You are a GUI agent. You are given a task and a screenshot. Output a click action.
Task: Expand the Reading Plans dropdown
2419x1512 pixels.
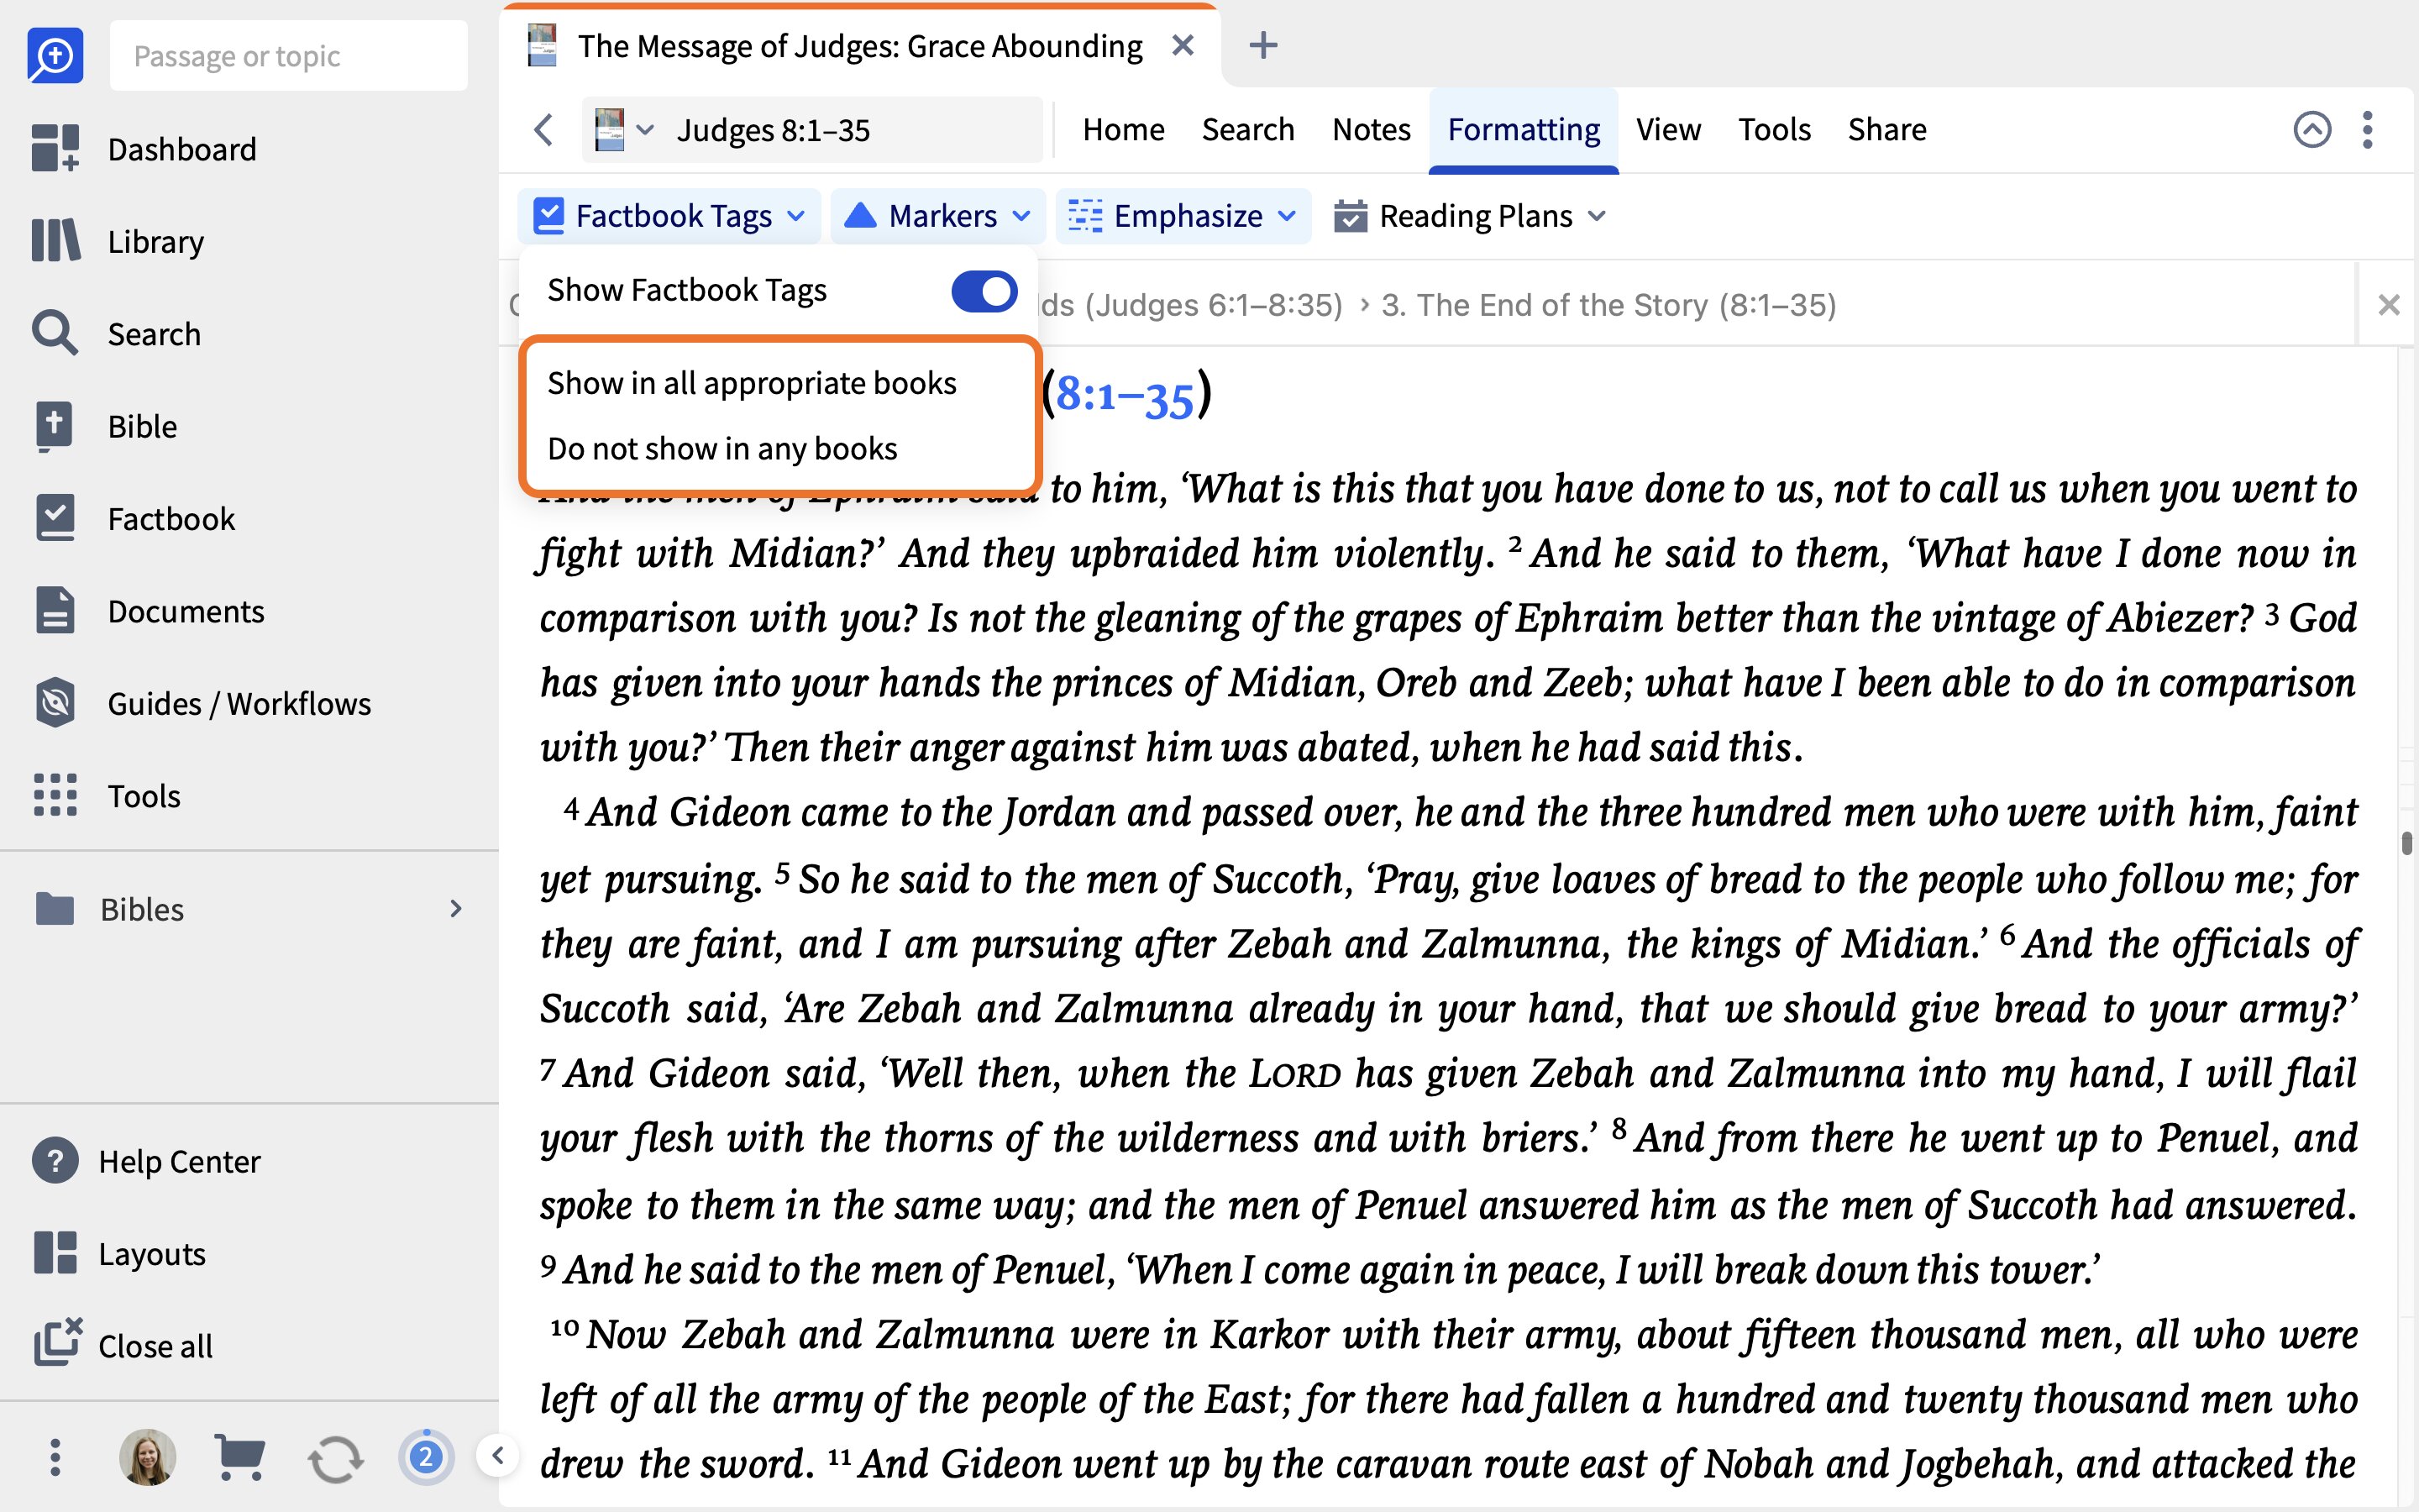pyautogui.click(x=1598, y=216)
